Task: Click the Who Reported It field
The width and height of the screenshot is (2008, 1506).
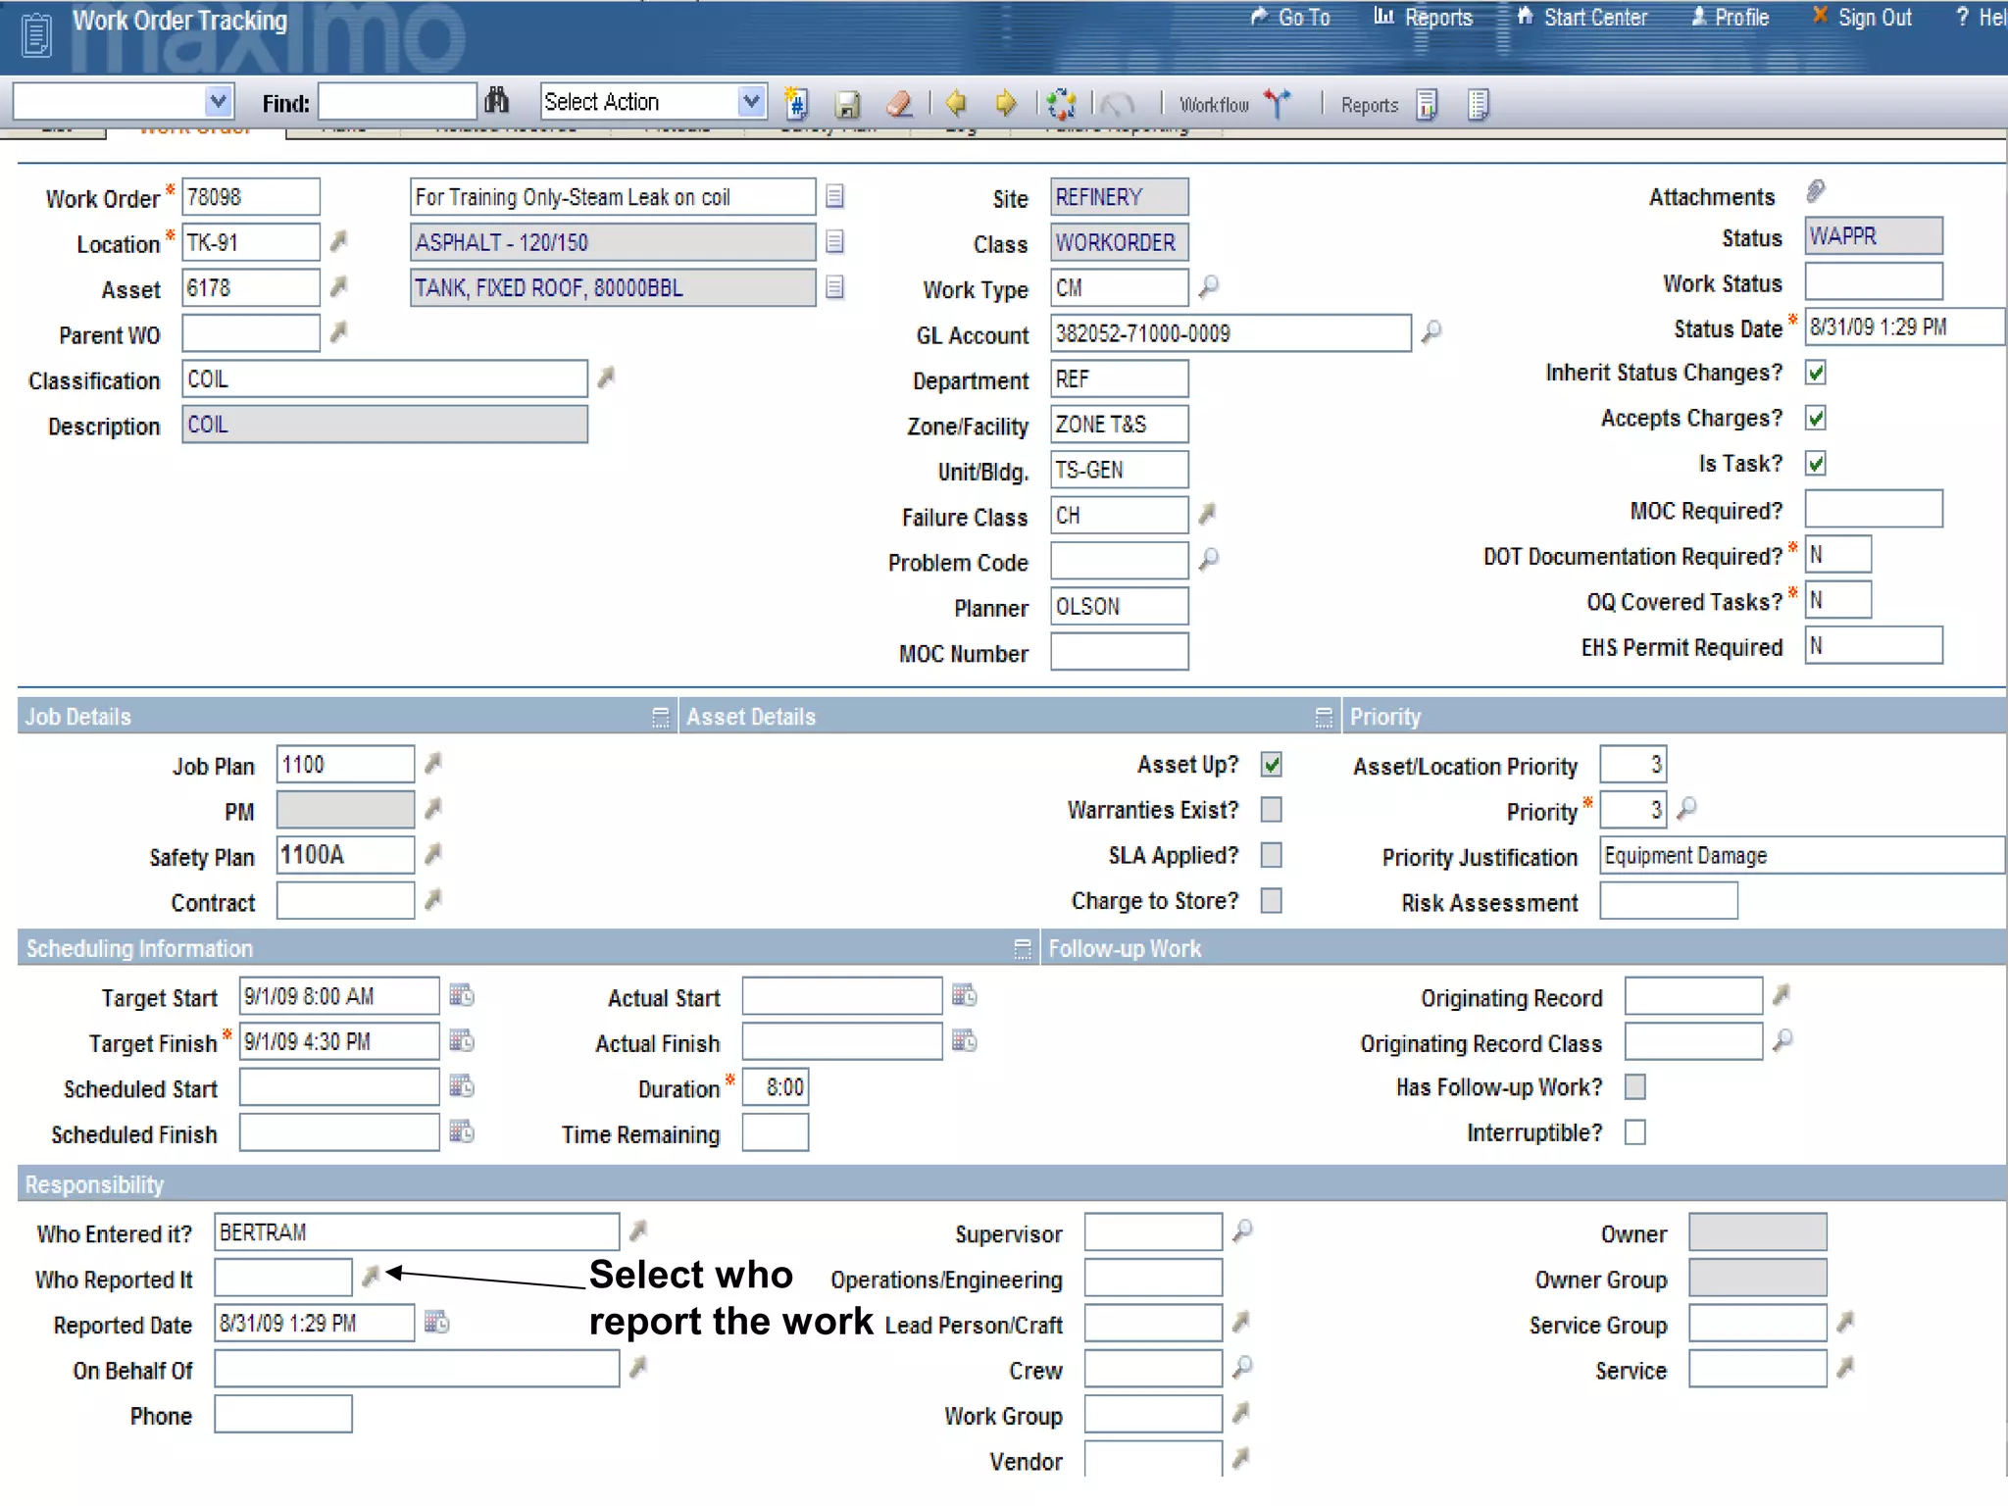Action: tap(283, 1278)
